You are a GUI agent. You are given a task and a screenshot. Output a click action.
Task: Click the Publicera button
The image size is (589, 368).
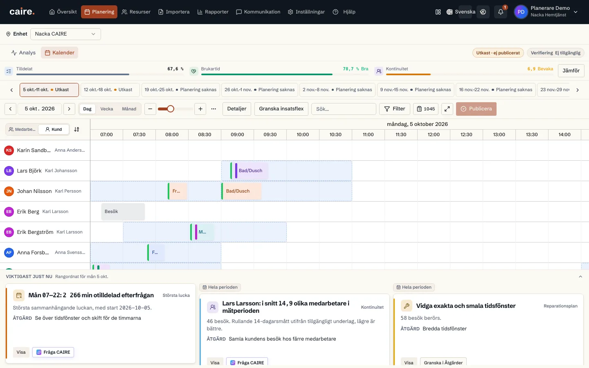tap(477, 109)
